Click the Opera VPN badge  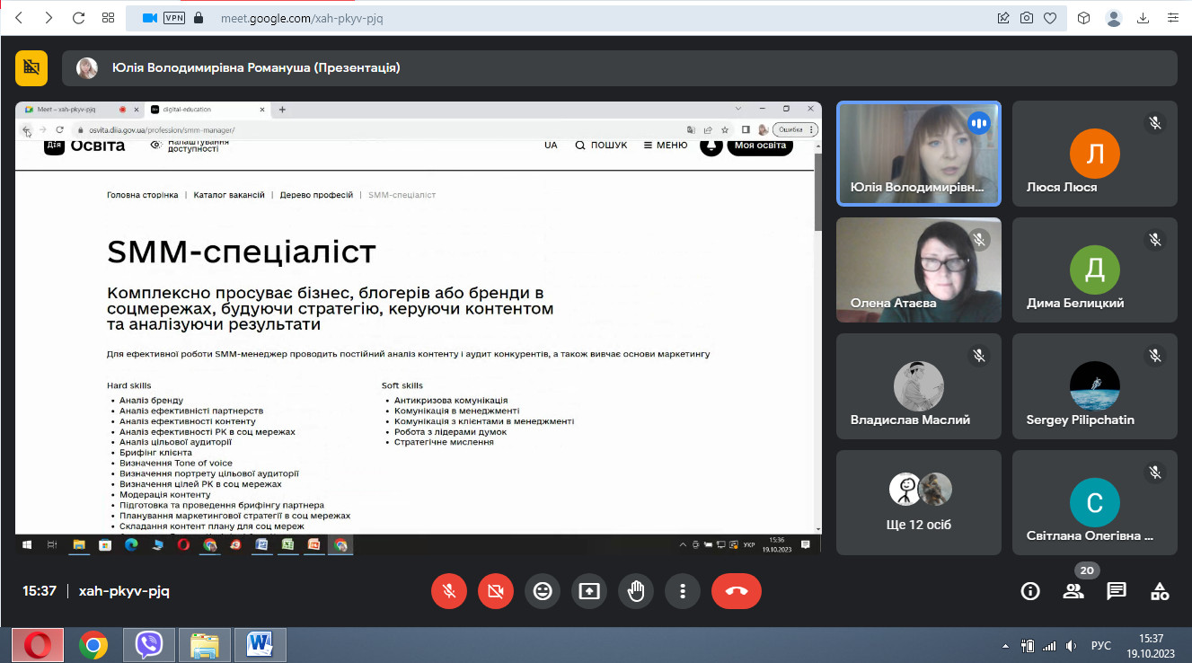click(x=174, y=18)
